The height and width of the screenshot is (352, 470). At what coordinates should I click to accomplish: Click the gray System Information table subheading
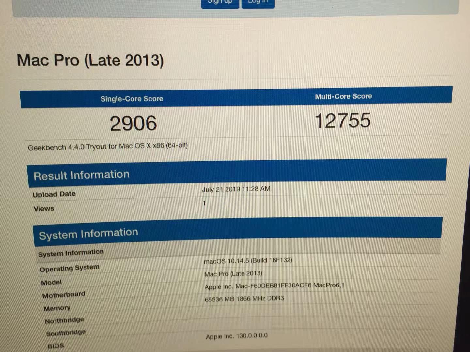point(71,253)
